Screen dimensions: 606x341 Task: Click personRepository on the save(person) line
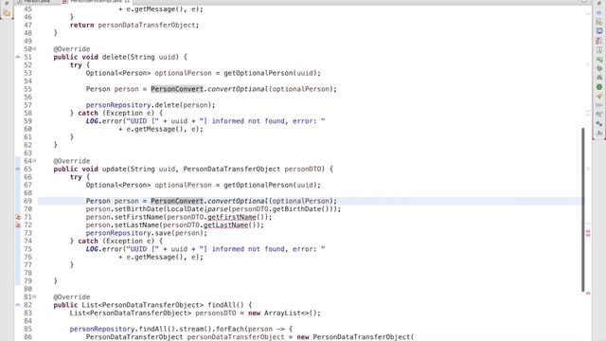point(118,233)
